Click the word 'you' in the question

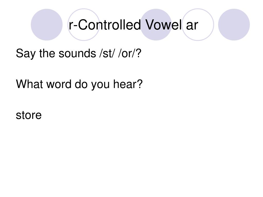pos(100,85)
